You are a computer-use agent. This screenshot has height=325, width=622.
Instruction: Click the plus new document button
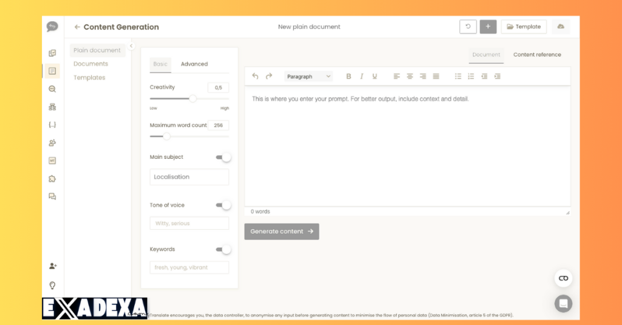click(x=488, y=27)
